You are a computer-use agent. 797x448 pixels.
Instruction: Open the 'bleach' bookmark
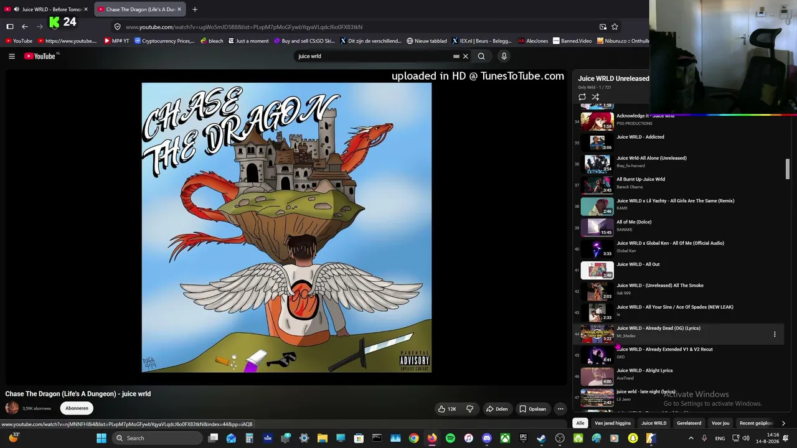[212, 41]
